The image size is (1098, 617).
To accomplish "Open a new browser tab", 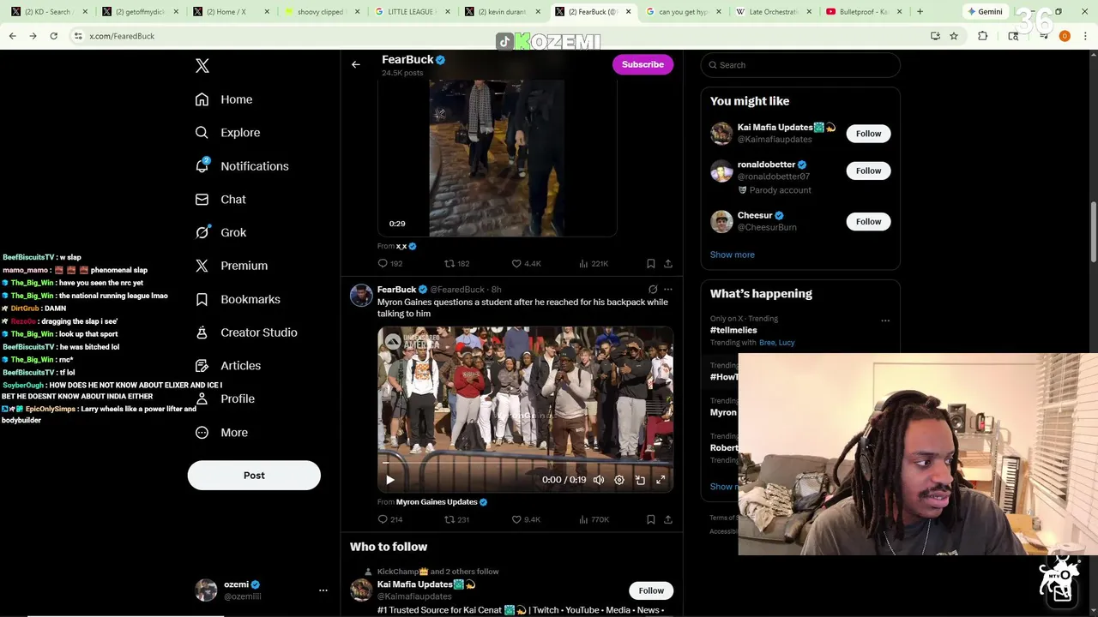I will tap(920, 12).
